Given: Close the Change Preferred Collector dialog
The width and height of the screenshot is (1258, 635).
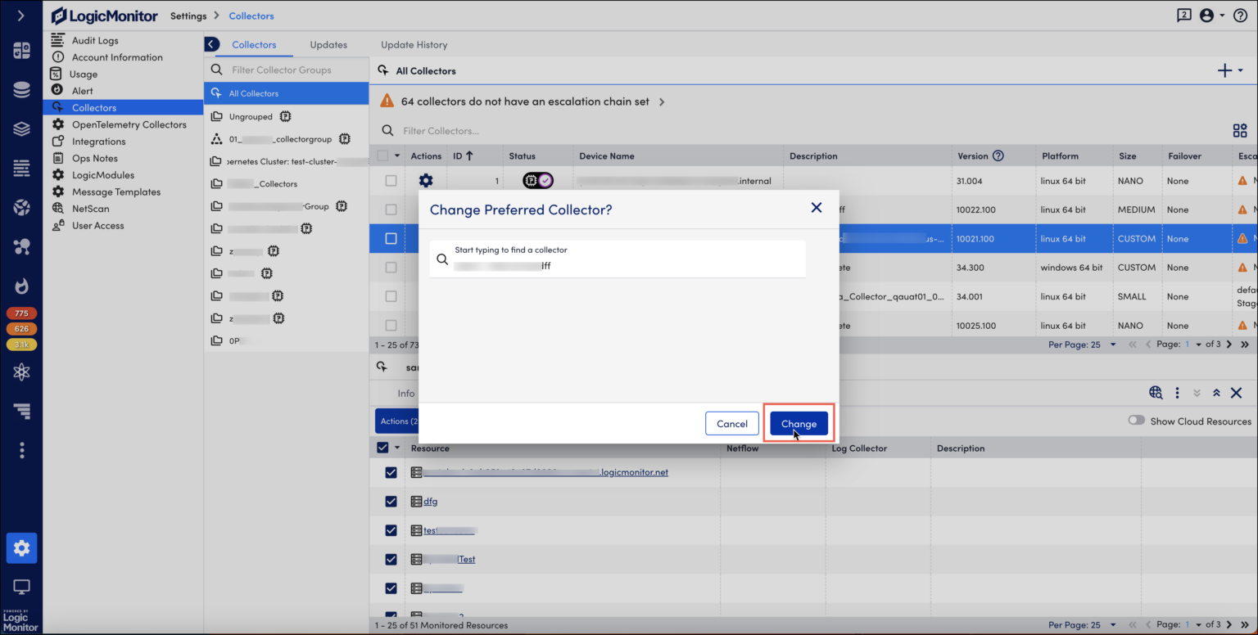Looking at the screenshot, I should click(x=816, y=208).
